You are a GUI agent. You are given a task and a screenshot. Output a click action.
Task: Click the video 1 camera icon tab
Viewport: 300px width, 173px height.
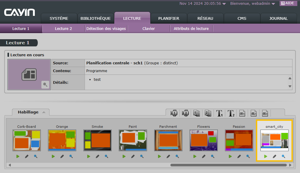(174, 113)
